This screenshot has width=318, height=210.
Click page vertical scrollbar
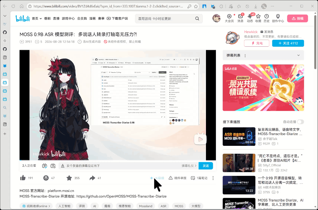coord(315,43)
